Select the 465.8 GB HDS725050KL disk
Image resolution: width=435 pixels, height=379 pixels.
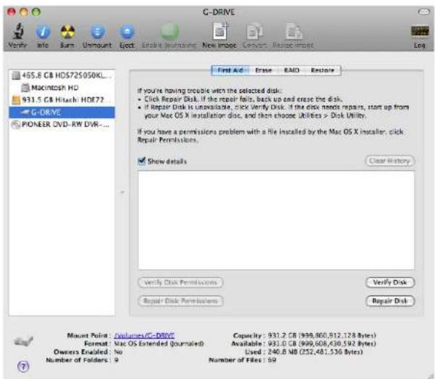pos(62,75)
